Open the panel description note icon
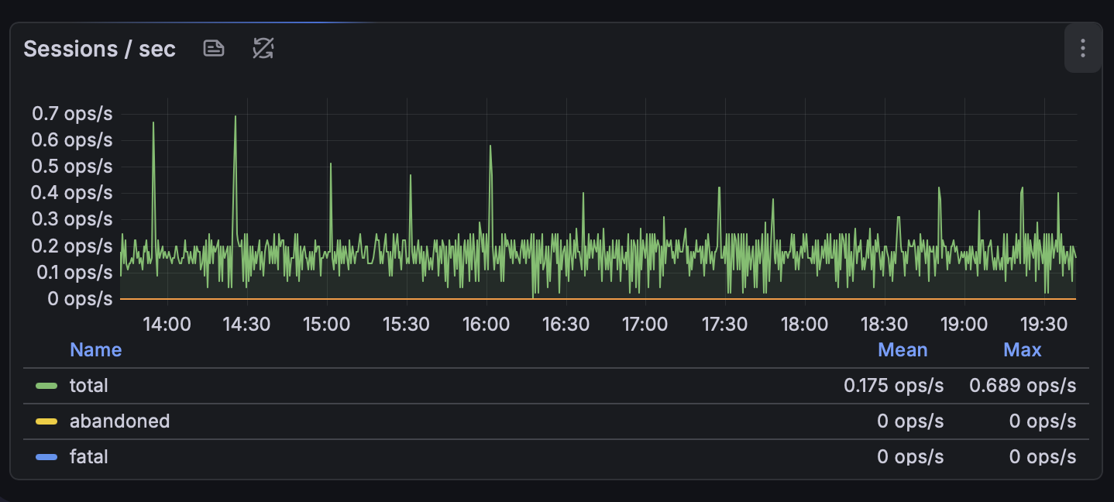The width and height of the screenshot is (1114, 502). pos(214,49)
